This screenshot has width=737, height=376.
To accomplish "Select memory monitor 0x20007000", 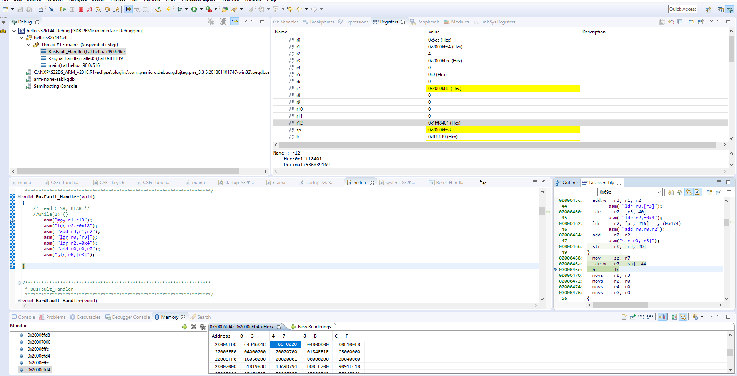I will coord(39,342).
